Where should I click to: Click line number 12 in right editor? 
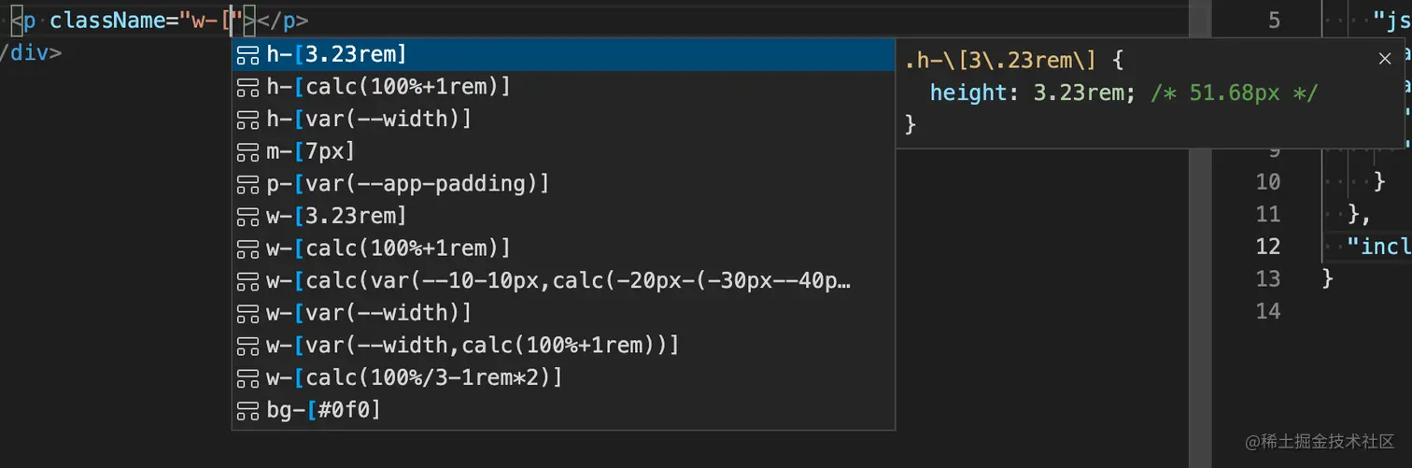(1267, 246)
